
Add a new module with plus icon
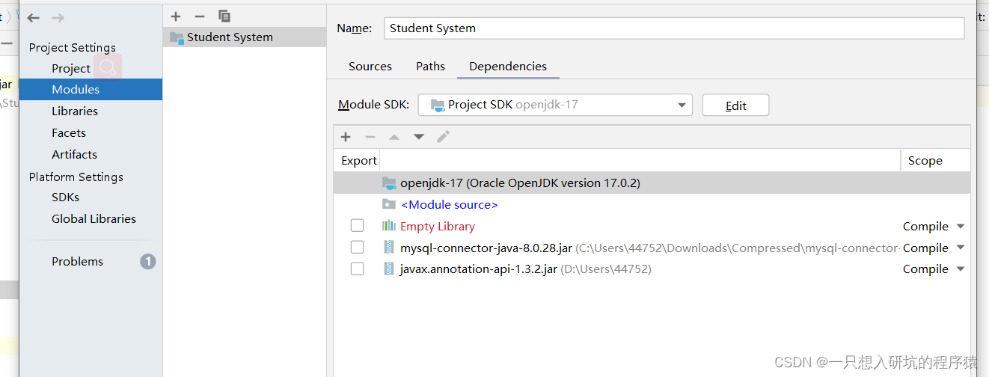click(x=176, y=16)
